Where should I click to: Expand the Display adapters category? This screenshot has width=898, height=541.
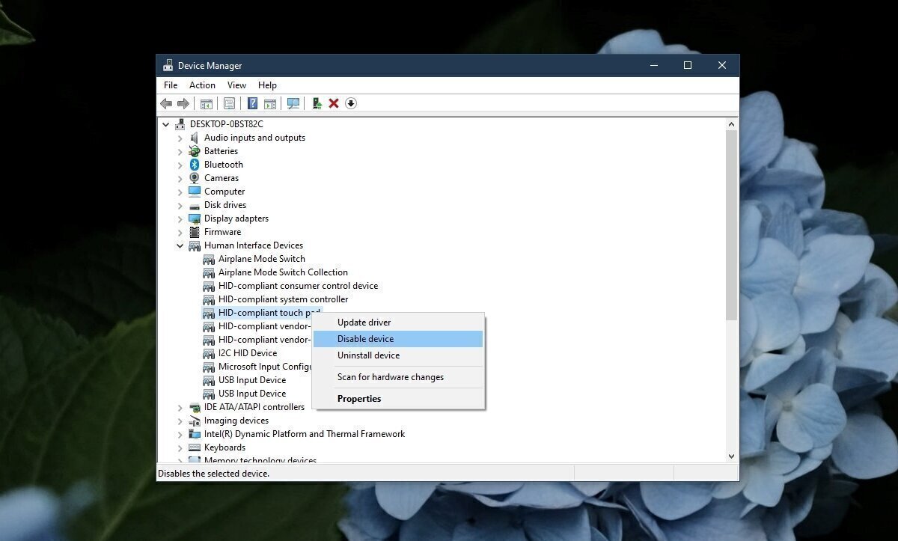(180, 218)
